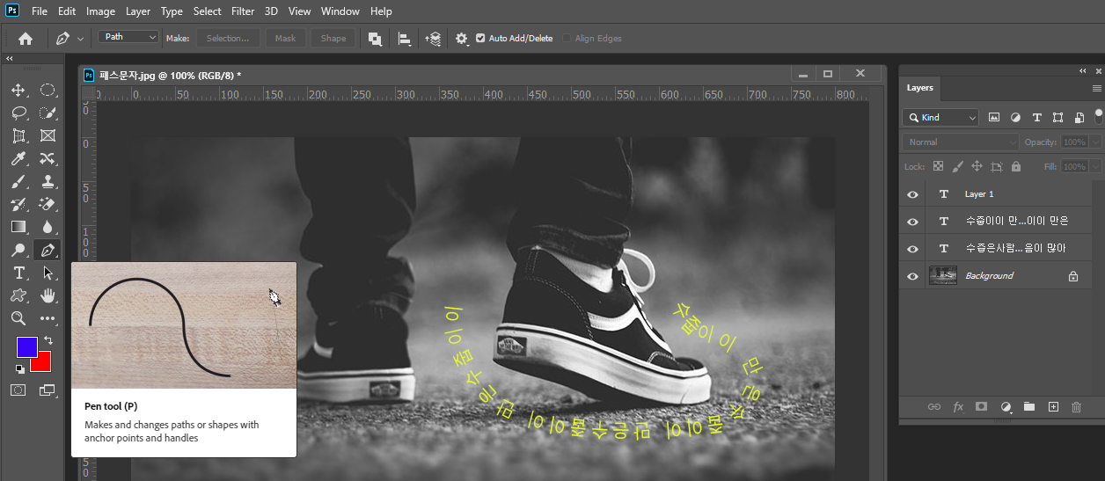Select the Clone Stamp tool
1105x481 pixels.
coord(48,181)
